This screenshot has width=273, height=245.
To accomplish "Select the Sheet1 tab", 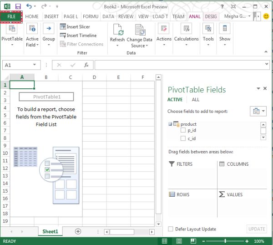I will coord(50,231).
